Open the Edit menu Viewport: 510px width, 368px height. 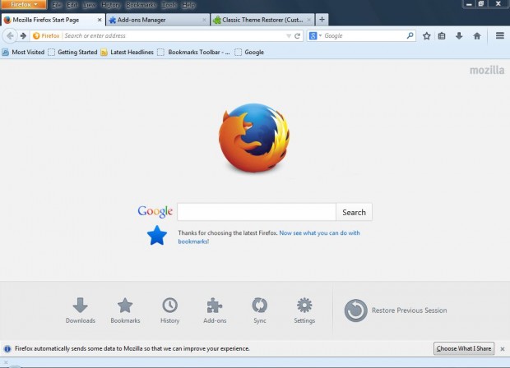pos(72,5)
